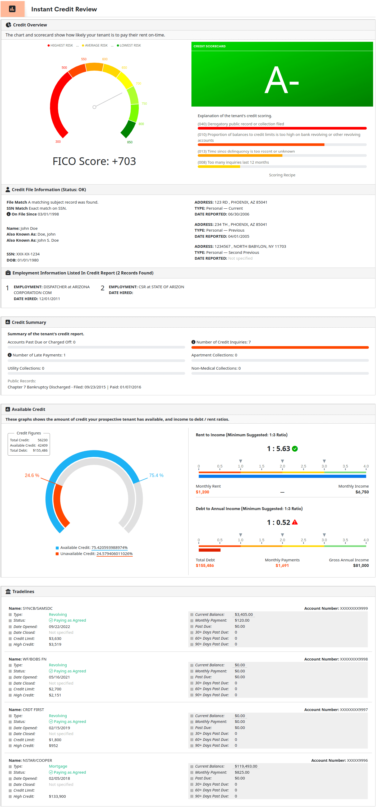The image size is (376, 807).
Task: Click the Monthly Payments $1,691 value
Action: click(282, 566)
